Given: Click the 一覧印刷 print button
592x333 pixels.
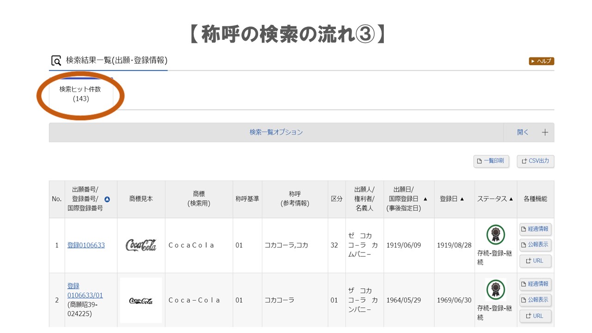Looking at the screenshot, I should 491,161.
